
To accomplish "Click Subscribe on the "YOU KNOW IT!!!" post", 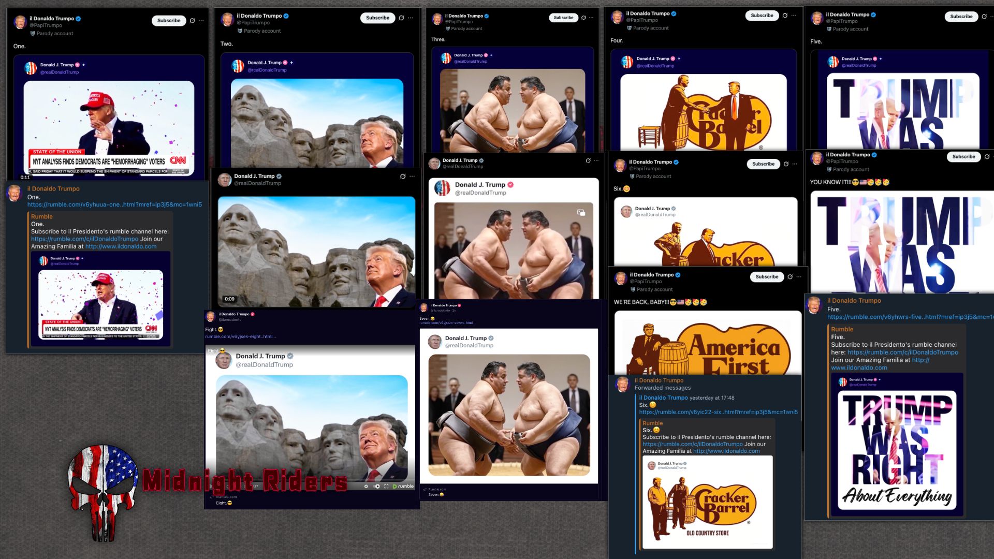I will [x=963, y=157].
